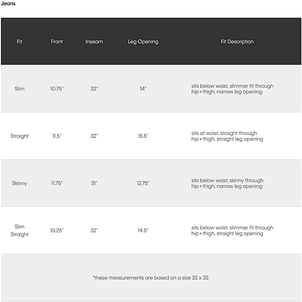Click the 10.25" front measurement

[57, 231]
